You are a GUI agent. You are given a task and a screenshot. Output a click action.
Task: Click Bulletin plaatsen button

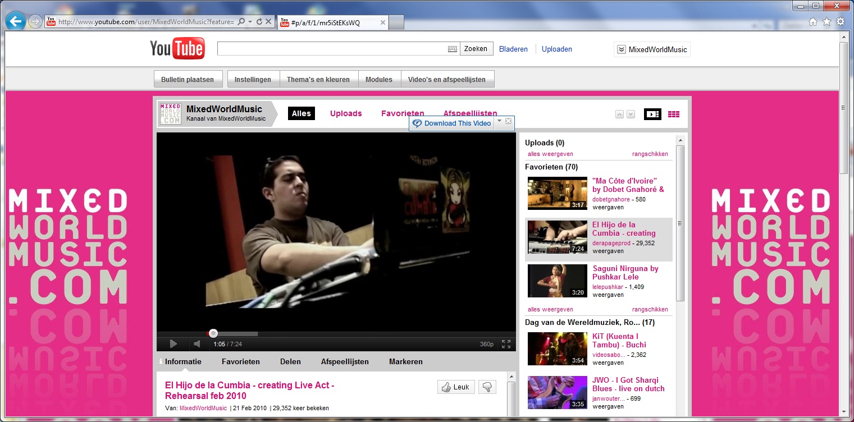[188, 80]
